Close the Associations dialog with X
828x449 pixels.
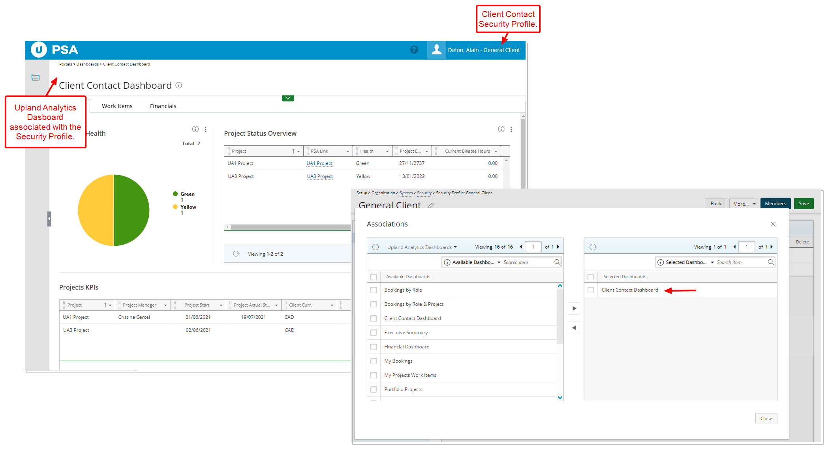tap(773, 224)
